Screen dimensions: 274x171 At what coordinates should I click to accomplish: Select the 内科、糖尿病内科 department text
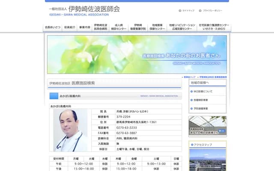click(127, 139)
